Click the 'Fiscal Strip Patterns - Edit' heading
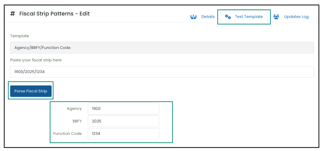The height and width of the screenshot is (151, 322). [x=55, y=14]
